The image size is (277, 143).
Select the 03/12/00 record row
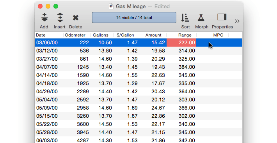click(x=138, y=51)
